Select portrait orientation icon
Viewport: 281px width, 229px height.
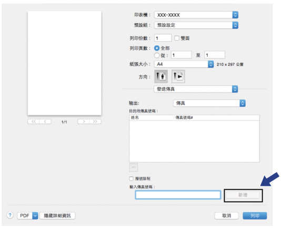pyautogui.click(x=161, y=76)
